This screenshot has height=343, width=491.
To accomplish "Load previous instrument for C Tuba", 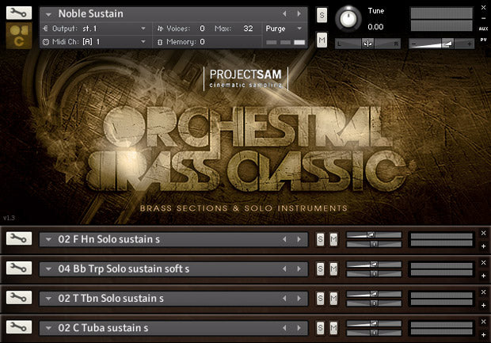I will click(284, 328).
